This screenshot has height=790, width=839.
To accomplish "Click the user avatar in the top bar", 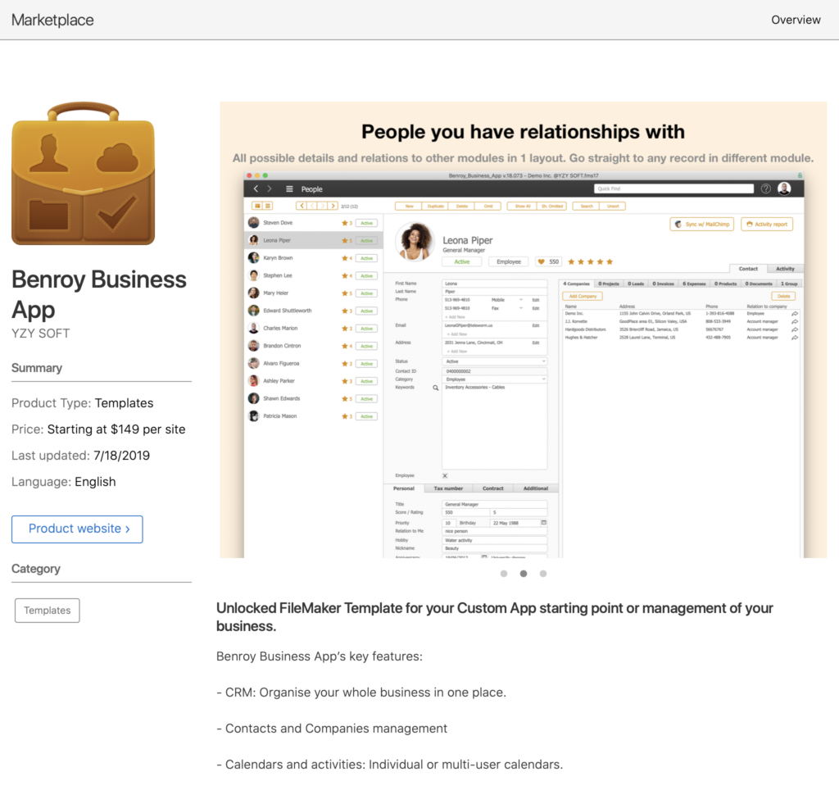I will [x=784, y=188].
